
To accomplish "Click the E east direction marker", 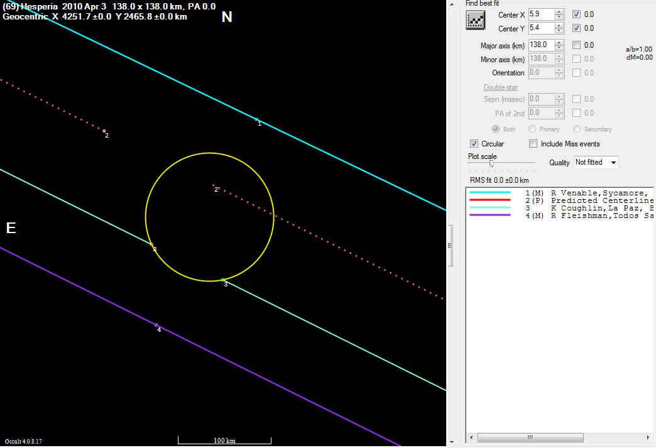I will [x=11, y=227].
